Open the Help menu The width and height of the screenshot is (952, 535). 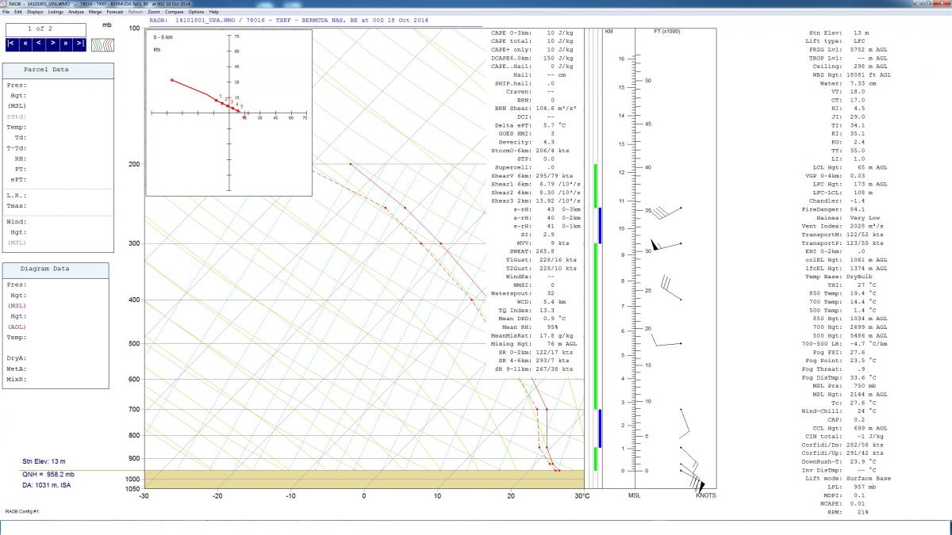click(x=214, y=12)
